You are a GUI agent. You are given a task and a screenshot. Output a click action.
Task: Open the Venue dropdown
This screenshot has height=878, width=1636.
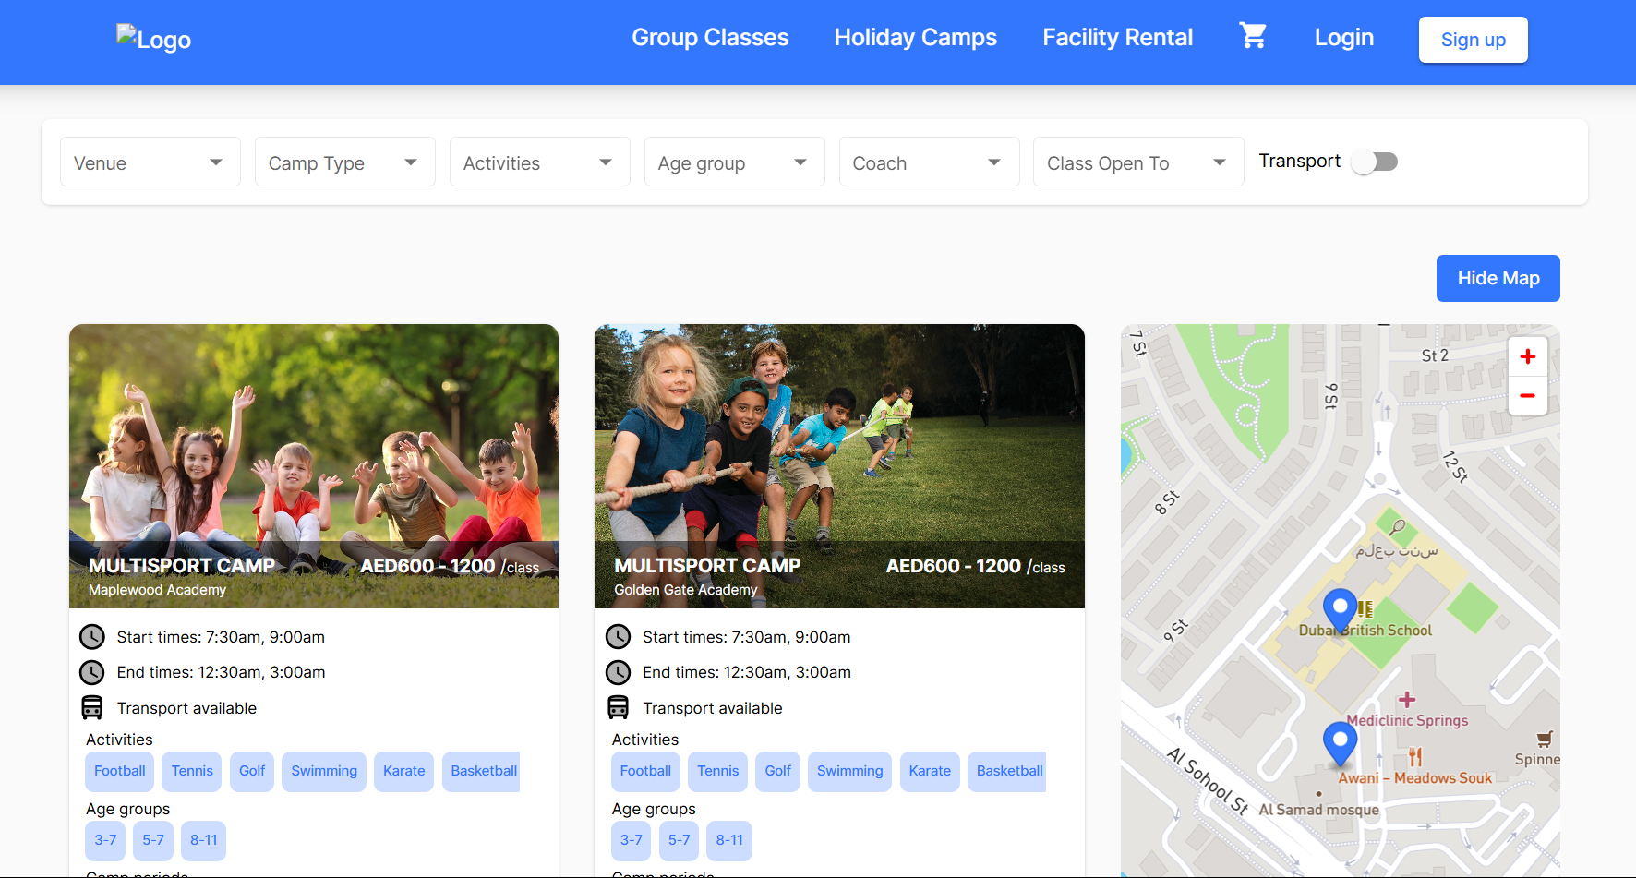(150, 162)
